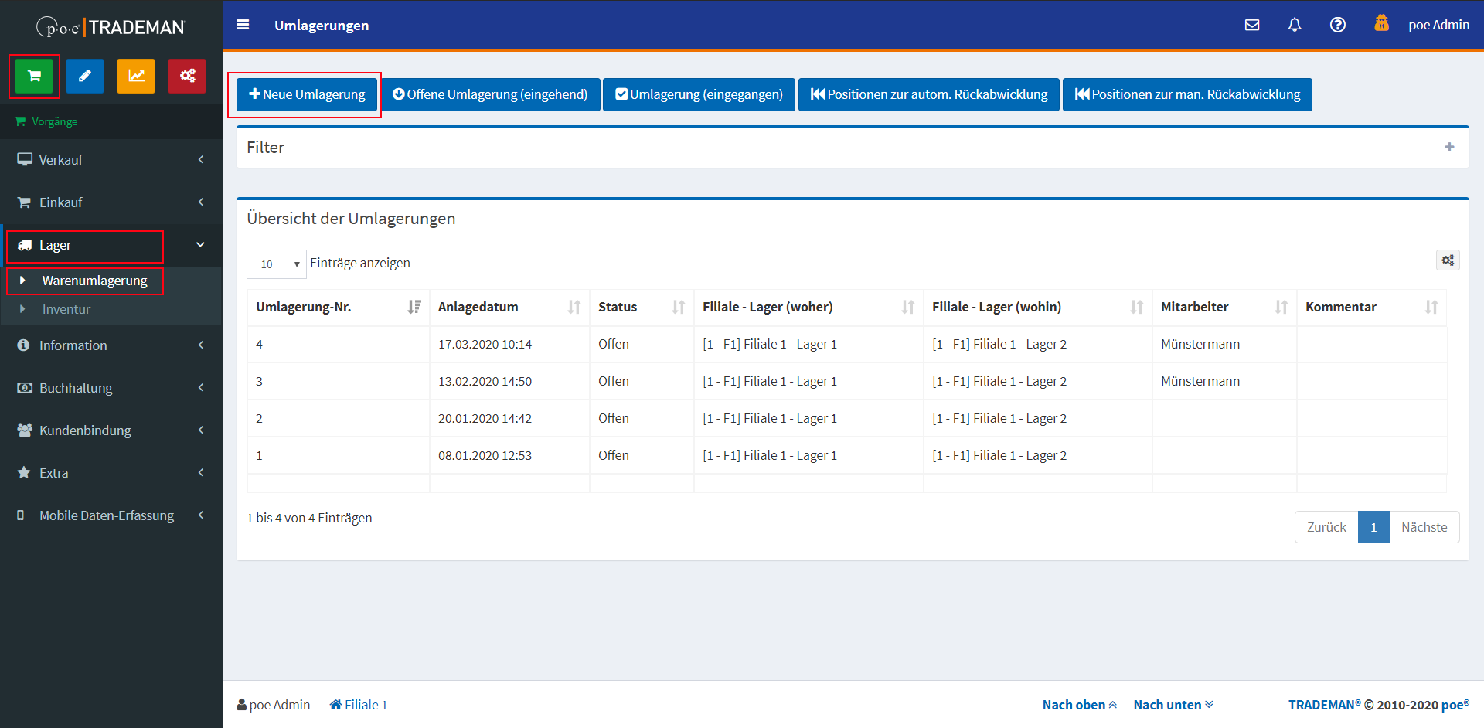Expand the Filter panel with plus icon
This screenshot has height=728, width=1484.
(1449, 147)
